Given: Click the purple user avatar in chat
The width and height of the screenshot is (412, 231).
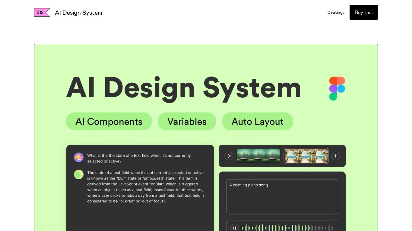Looking at the screenshot, I should pyautogui.click(x=79, y=157).
